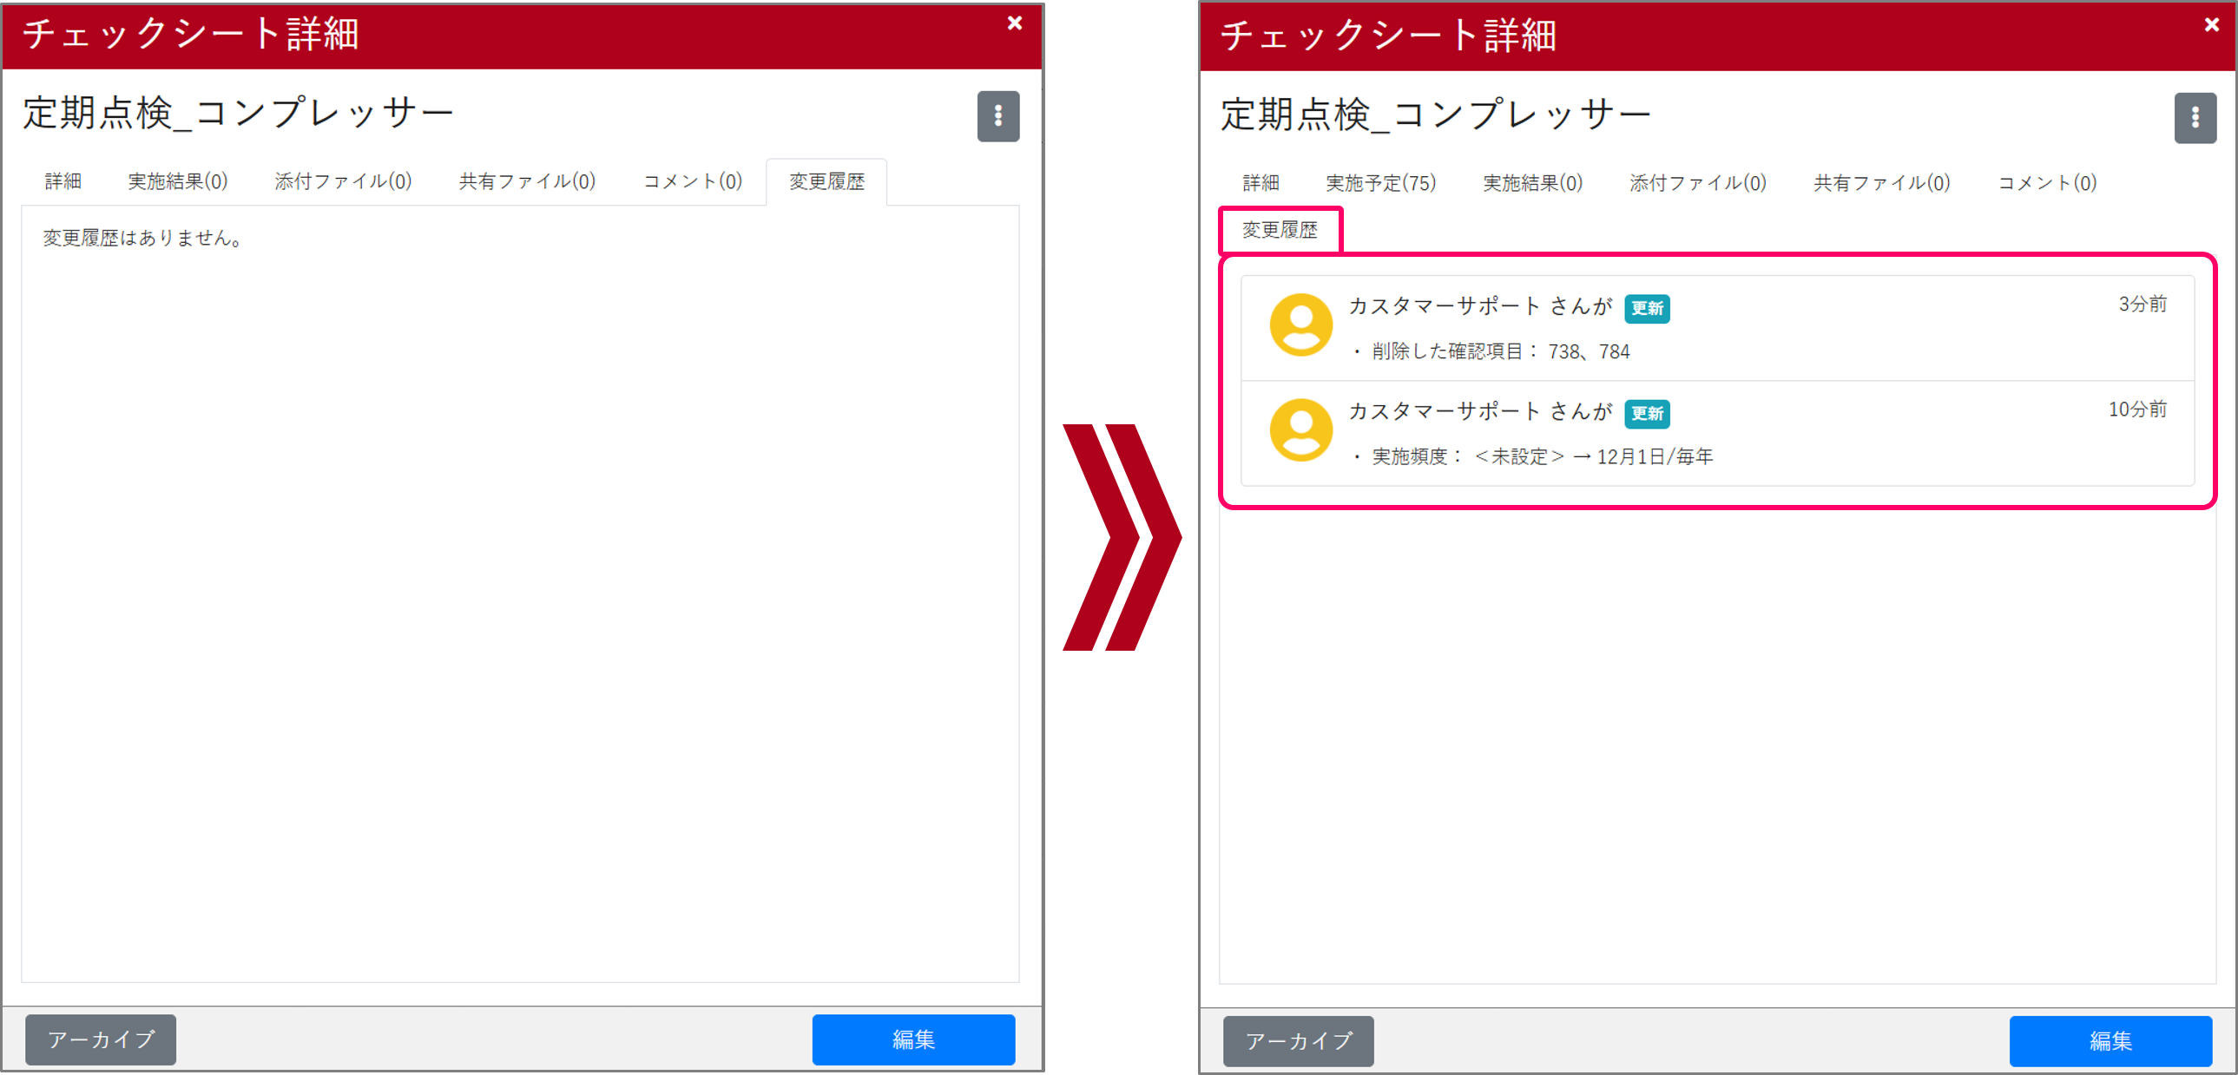Click the 編集 button on the left dialog
The width and height of the screenshot is (2238, 1075).
click(912, 1039)
